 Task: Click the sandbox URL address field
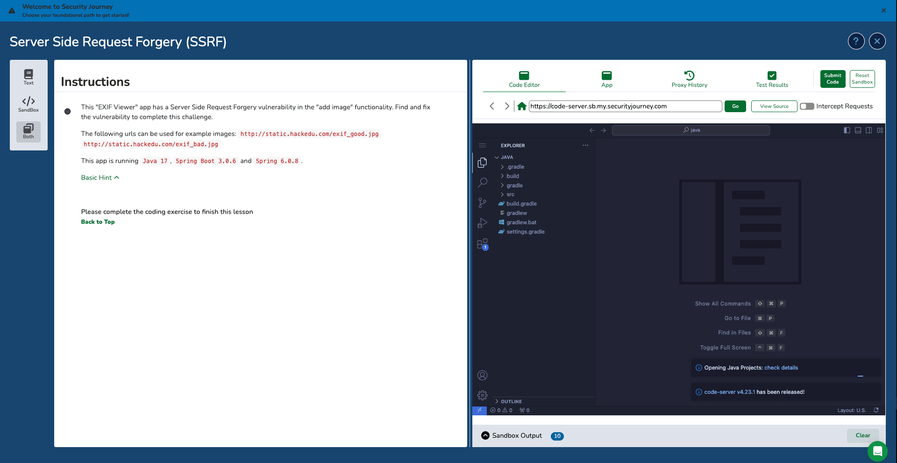pyautogui.click(x=625, y=107)
